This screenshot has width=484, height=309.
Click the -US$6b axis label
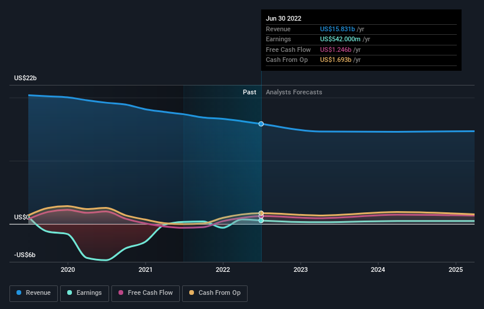pyautogui.click(x=25, y=255)
